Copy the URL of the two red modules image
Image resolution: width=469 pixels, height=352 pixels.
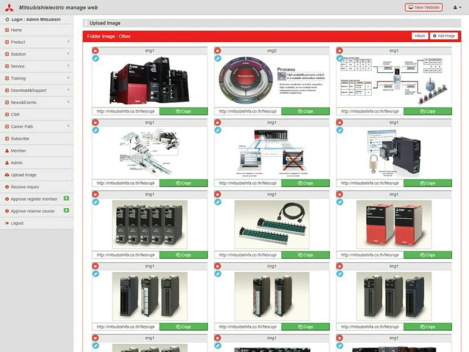427,255
